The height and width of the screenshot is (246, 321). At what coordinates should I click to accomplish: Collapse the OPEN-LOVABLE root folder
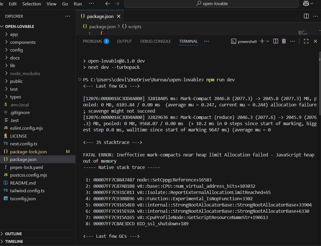(x=19, y=26)
